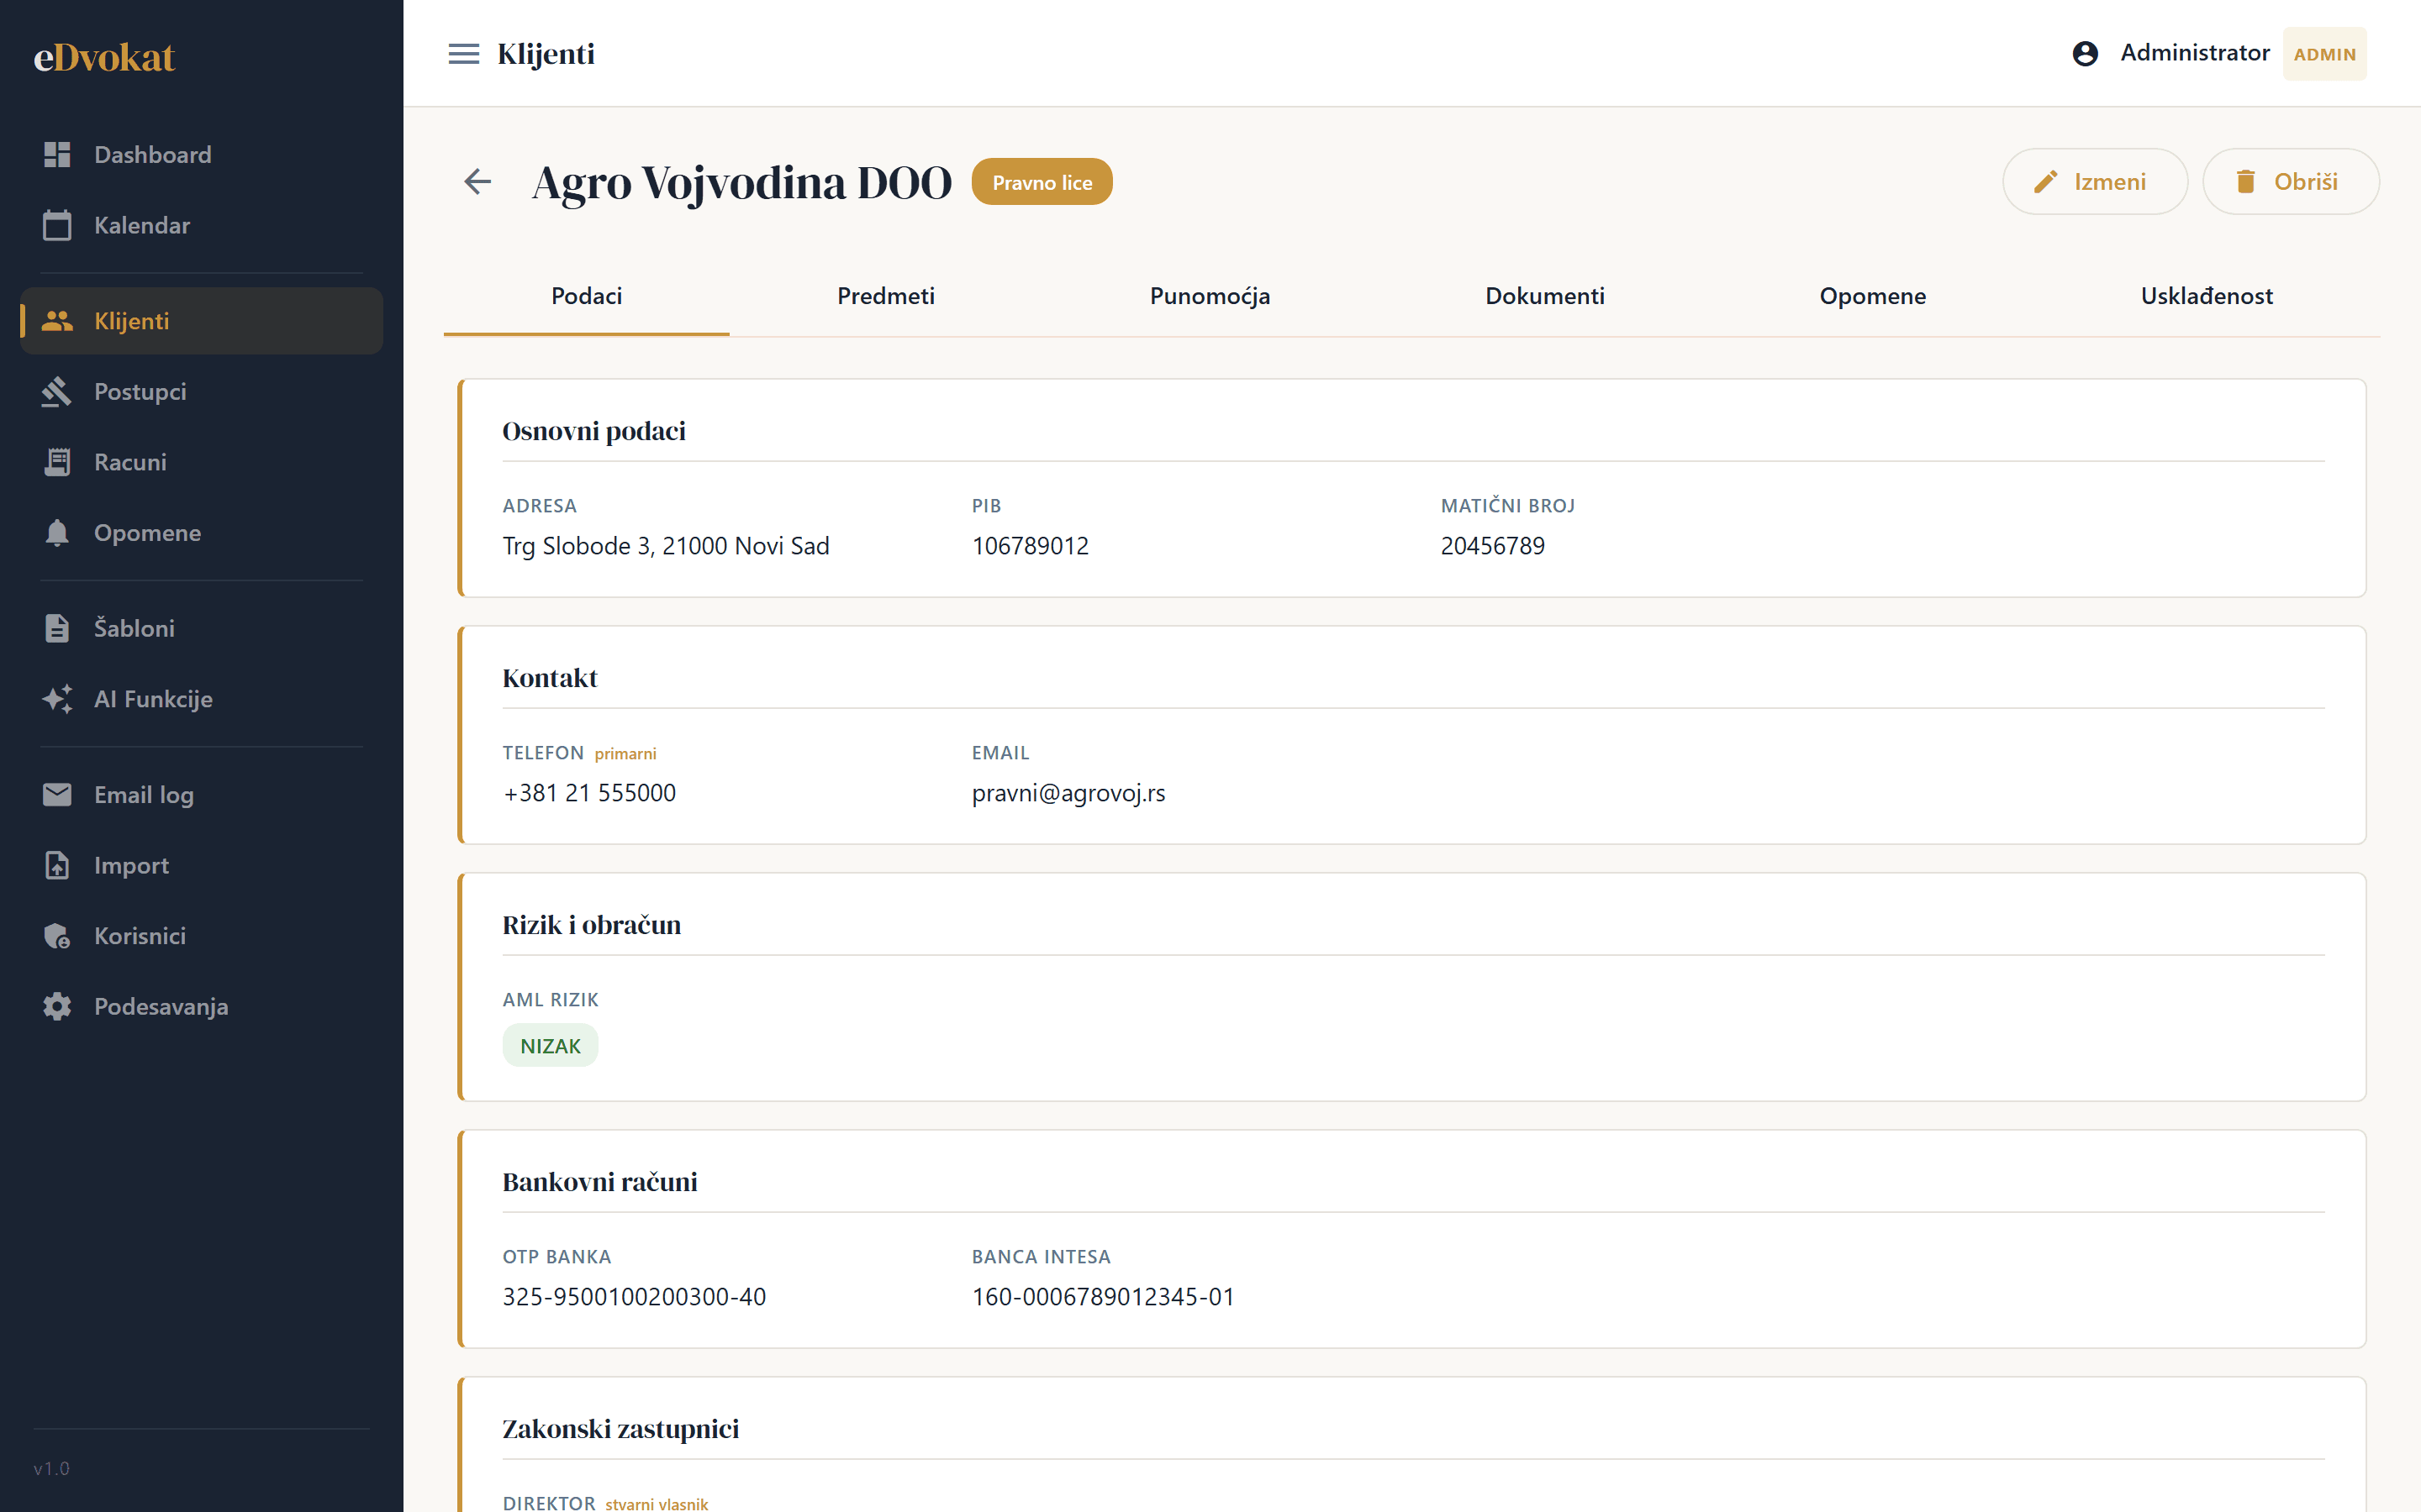
Task: Click the Opomene bell icon in sidebar
Action: 57,533
